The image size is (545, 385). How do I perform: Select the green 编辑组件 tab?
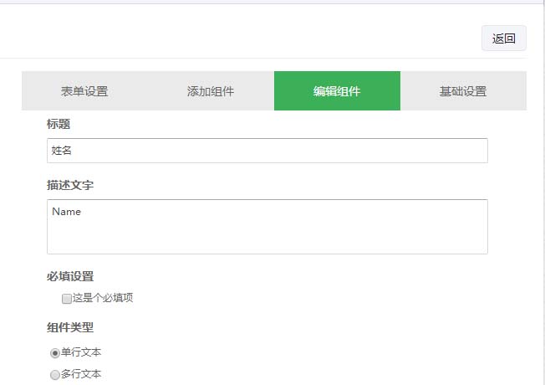pyautogui.click(x=337, y=91)
